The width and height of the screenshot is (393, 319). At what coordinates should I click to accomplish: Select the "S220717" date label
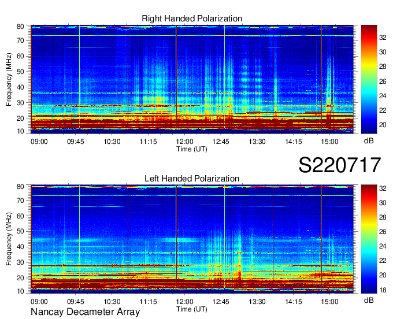340,165
